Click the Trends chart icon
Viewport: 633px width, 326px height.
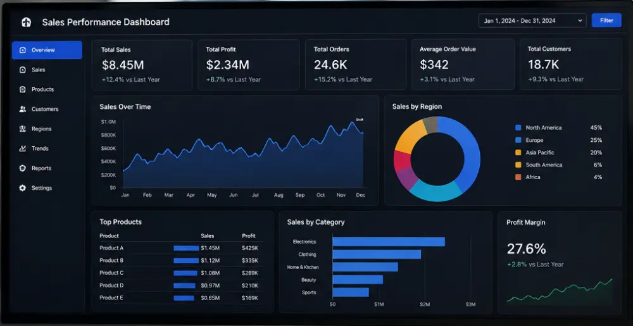[x=23, y=149]
